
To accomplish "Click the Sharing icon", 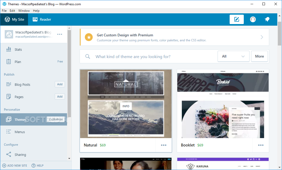I will click(9, 154).
